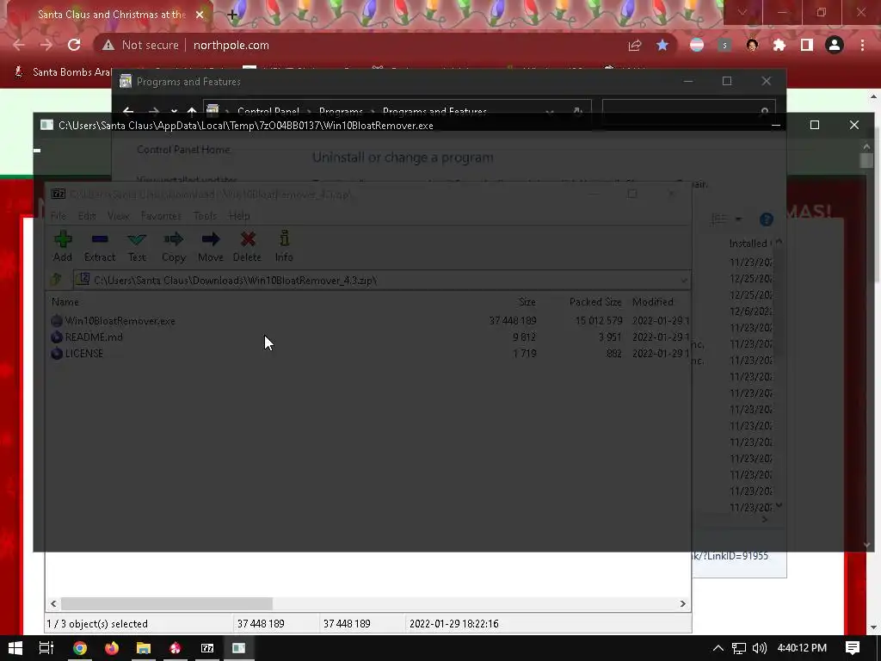
Task: Open help in Programs and Features window
Action: 767,219
